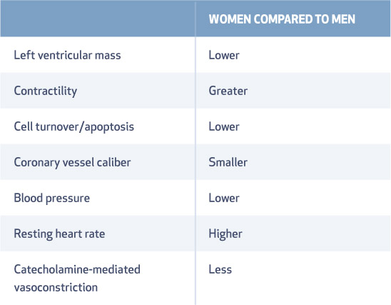391x305 pixels.
Task: Select the 'Left ventricular mass' row label
Action: point(67,55)
